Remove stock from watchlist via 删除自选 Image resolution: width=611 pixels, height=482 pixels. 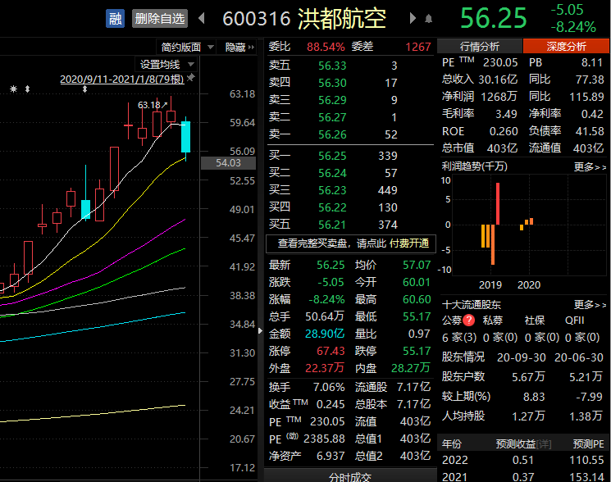coord(160,18)
